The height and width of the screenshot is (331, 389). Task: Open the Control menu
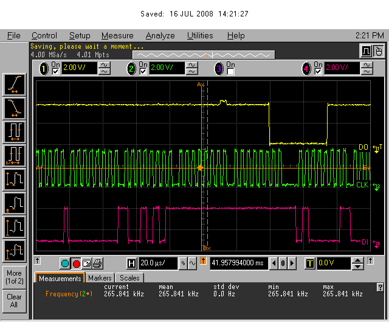click(44, 36)
